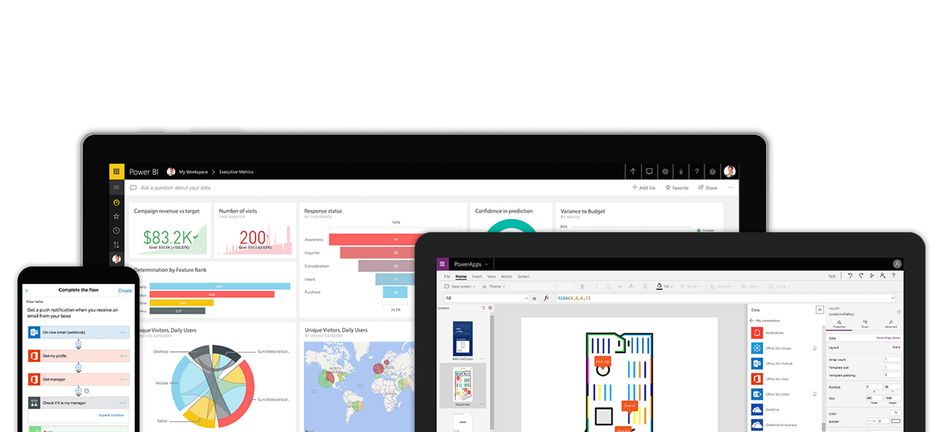Click Power BI sidebar up-down arrows icon
This screenshot has width=943, height=432.
(116, 245)
